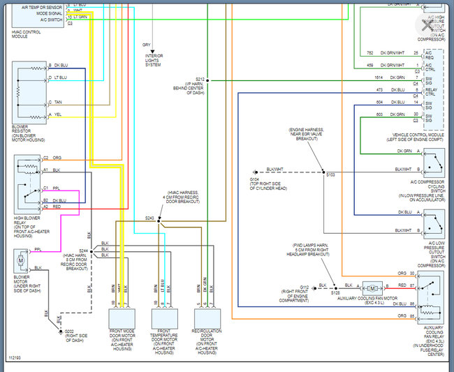Click the FWD LAMPS HARN location note
The image size is (454, 372).
pyautogui.click(x=308, y=250)
